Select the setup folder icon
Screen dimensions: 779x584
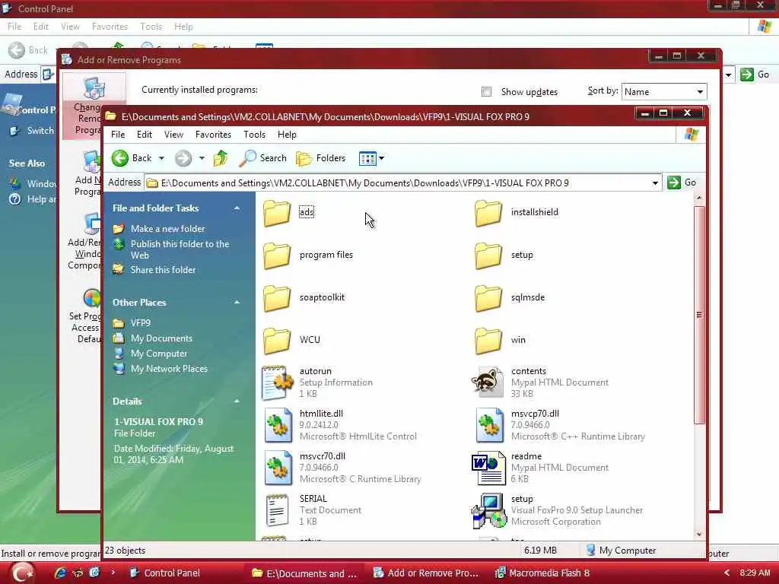tap(488, 255)
